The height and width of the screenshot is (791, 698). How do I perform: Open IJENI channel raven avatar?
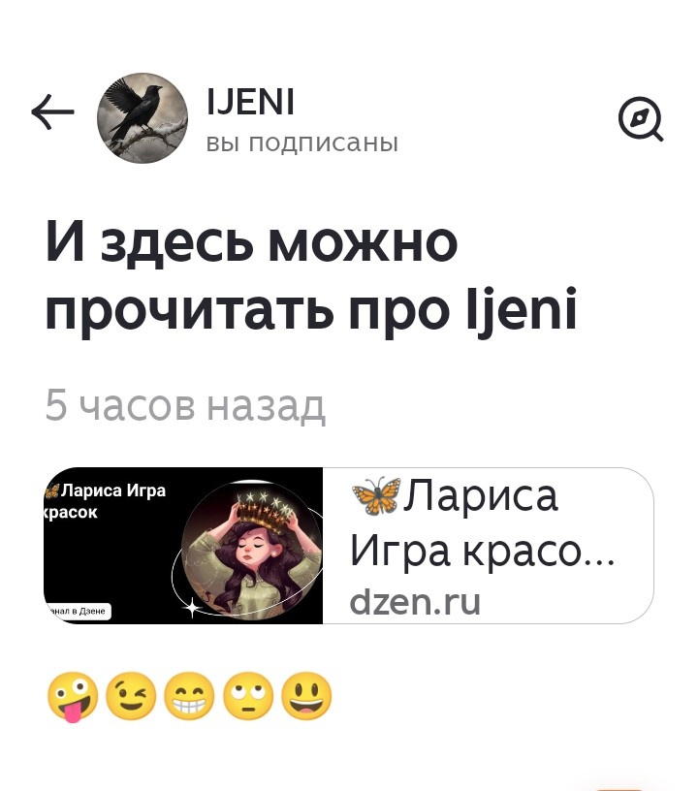click(143, 118)
